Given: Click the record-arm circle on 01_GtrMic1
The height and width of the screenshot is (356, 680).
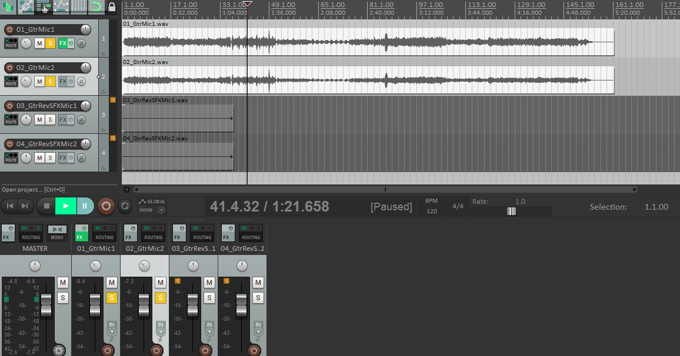Looking at the screenshot, I should coord(9,29).
